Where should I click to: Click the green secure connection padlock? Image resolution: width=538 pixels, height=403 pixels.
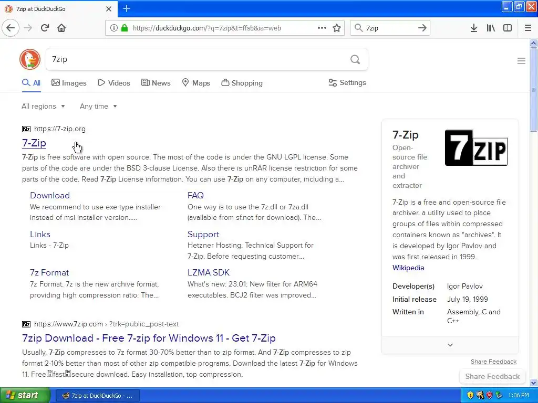[124, 28]
